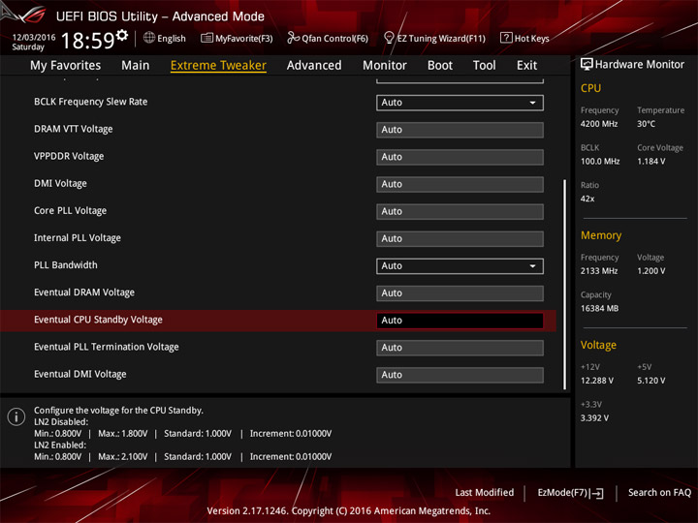
Task: Click the PLL Bandwidth dropdown arrow
Action: [x=532, y=266]
